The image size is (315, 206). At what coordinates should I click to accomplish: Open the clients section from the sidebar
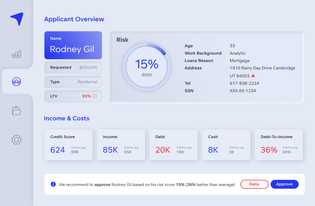click(16, 82)
